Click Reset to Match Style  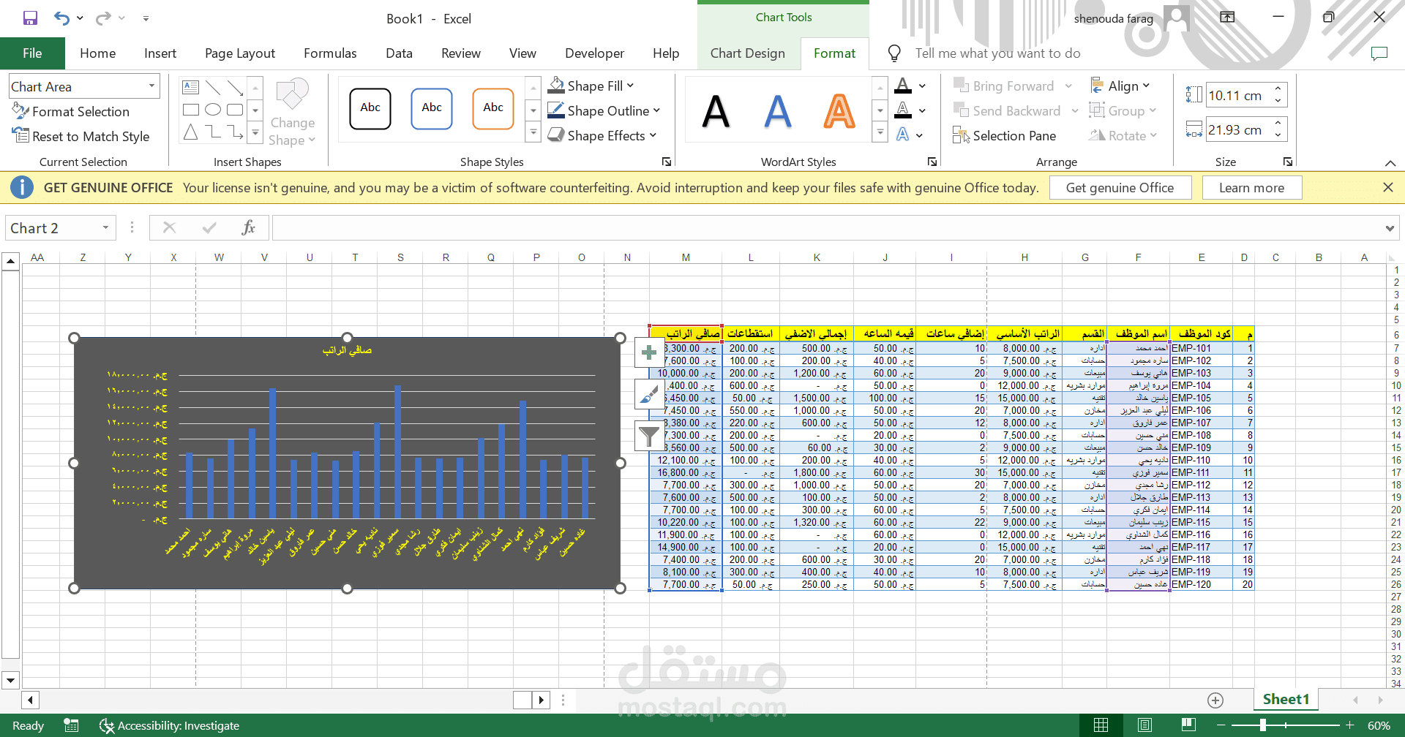coord(80,136)
